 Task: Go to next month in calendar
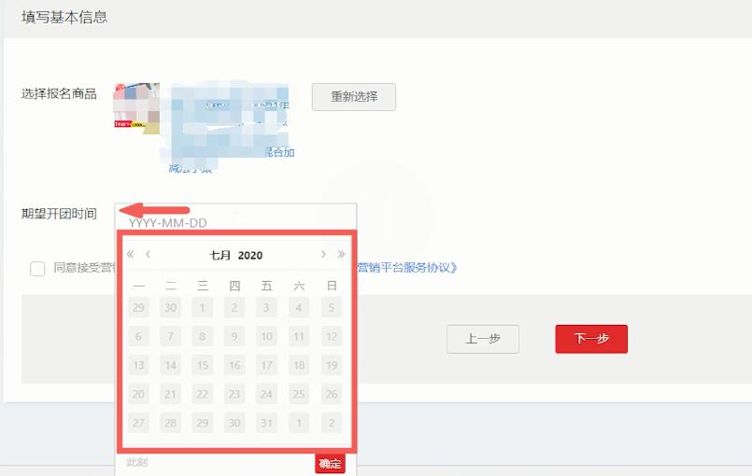click(323, 255)
